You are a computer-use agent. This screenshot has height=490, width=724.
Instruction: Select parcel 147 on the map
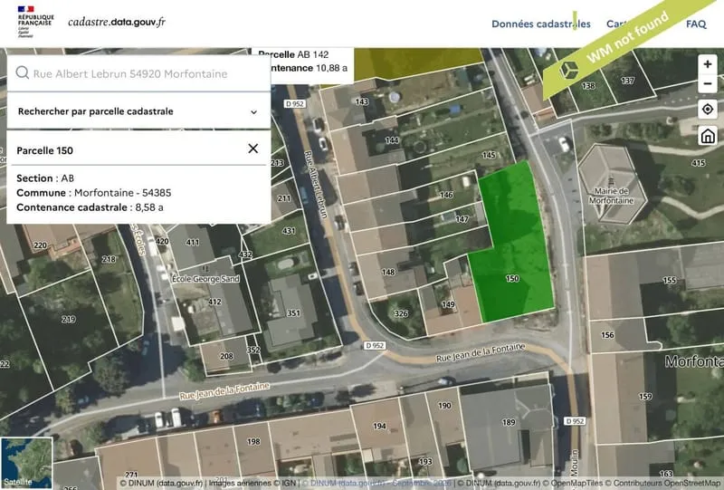pyautogui.click(x=462, y=219)
